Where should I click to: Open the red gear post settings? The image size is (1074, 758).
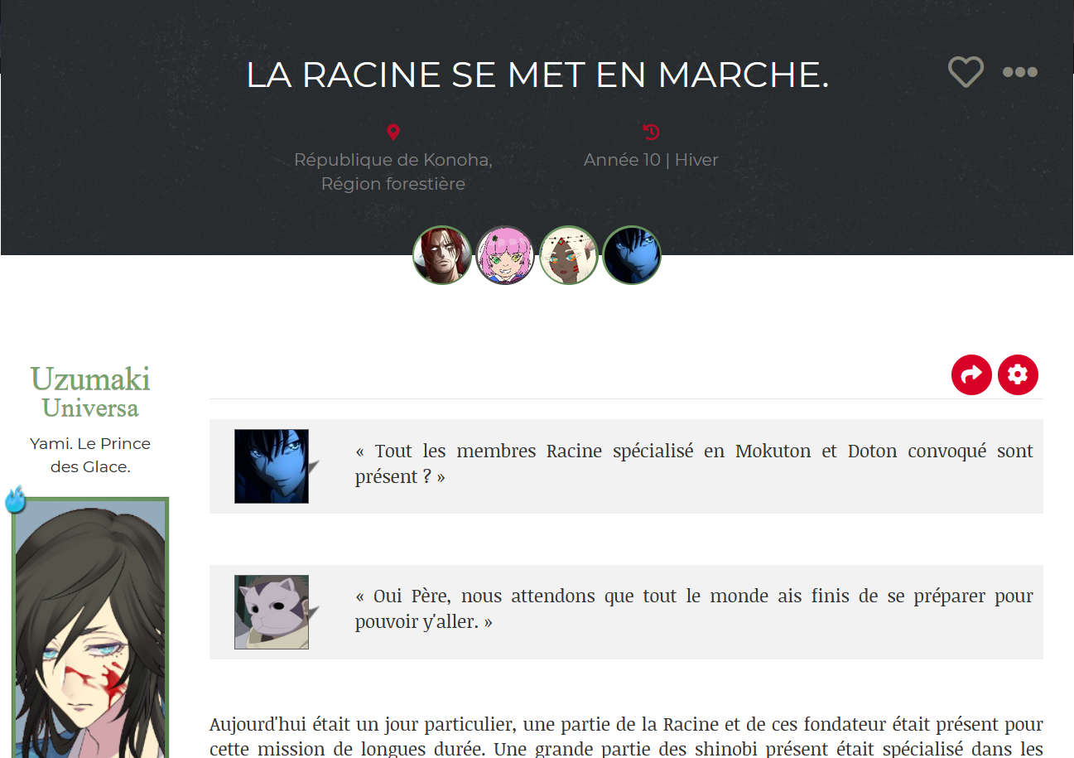point(1018,374)
